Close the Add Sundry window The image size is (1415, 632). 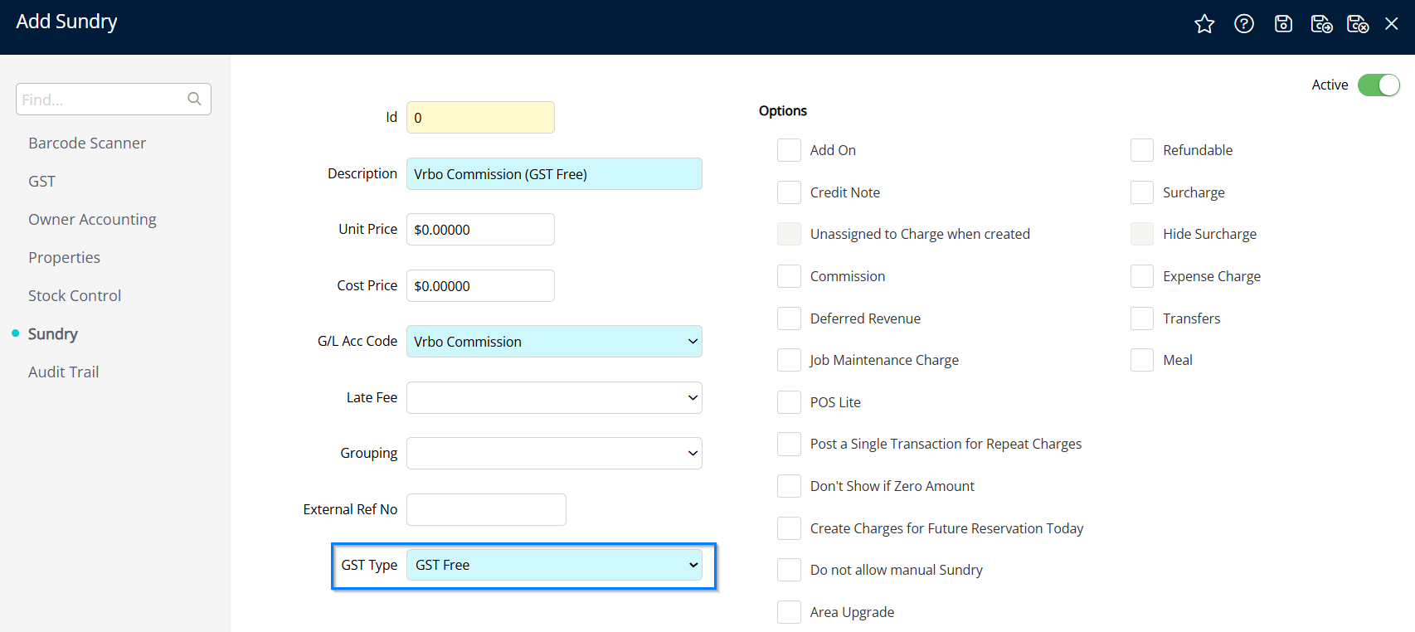(1392, 24)
